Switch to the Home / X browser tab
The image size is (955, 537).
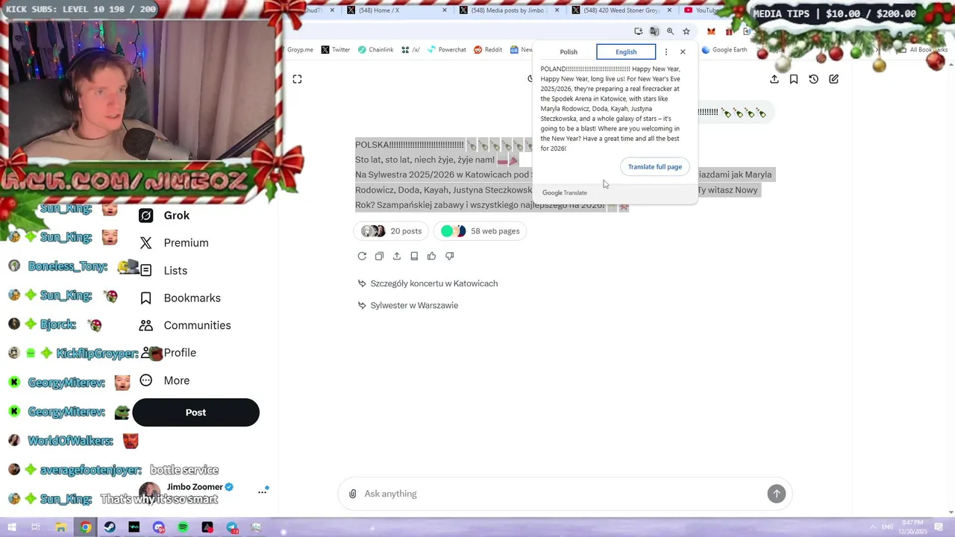(395, 10)
